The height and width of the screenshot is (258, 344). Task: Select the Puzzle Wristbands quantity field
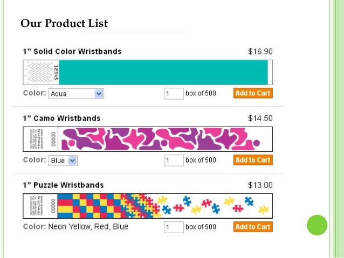pos(174,227)
